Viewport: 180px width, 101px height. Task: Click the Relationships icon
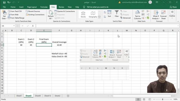coord(148,14)
